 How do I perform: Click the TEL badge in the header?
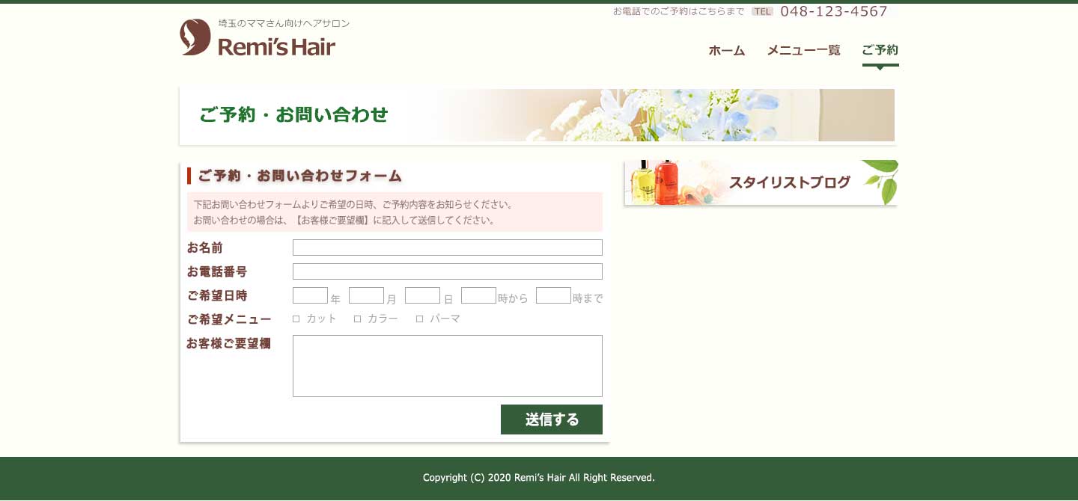[762, 11]
